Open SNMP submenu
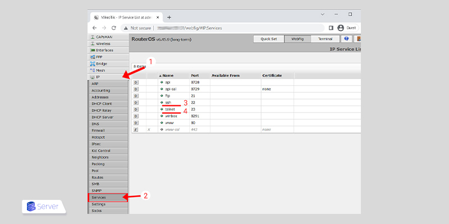Viewport: 449px width, 224px height. pyautogui.click(x=108, y=190)
